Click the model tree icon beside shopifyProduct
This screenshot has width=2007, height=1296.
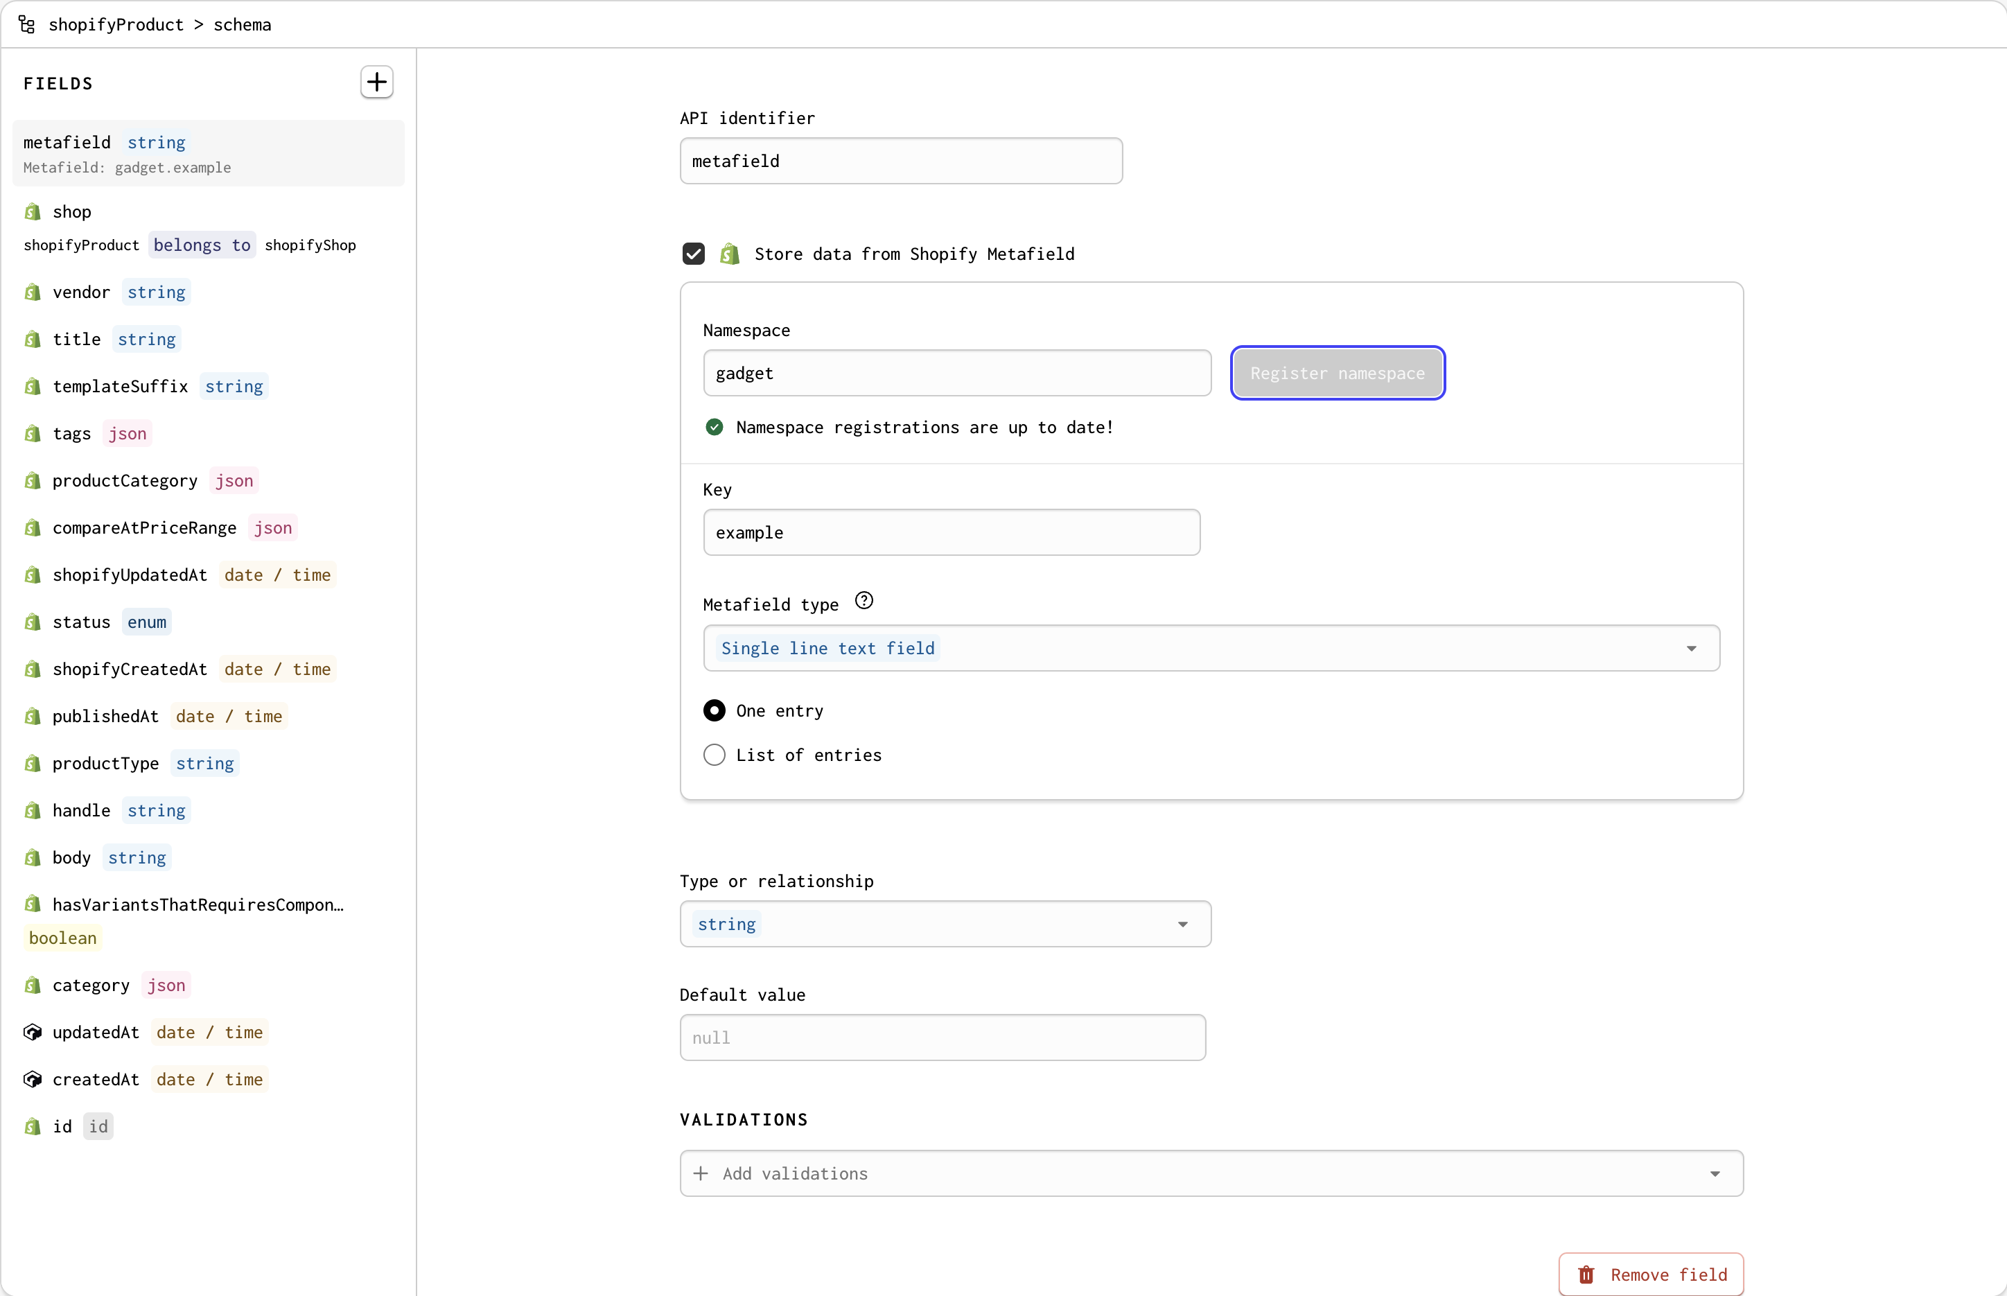click(x=27, y=24)
